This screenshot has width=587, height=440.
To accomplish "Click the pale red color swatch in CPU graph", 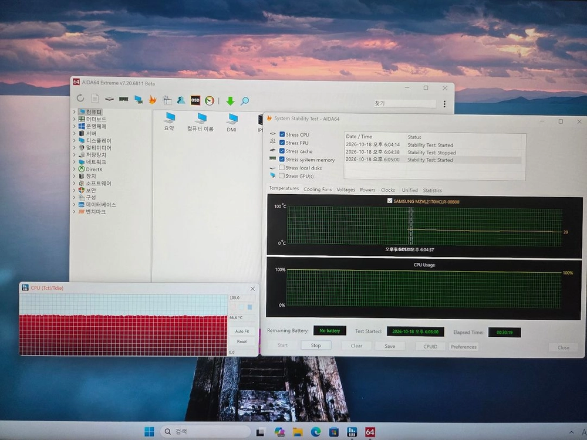I will 233,307.
